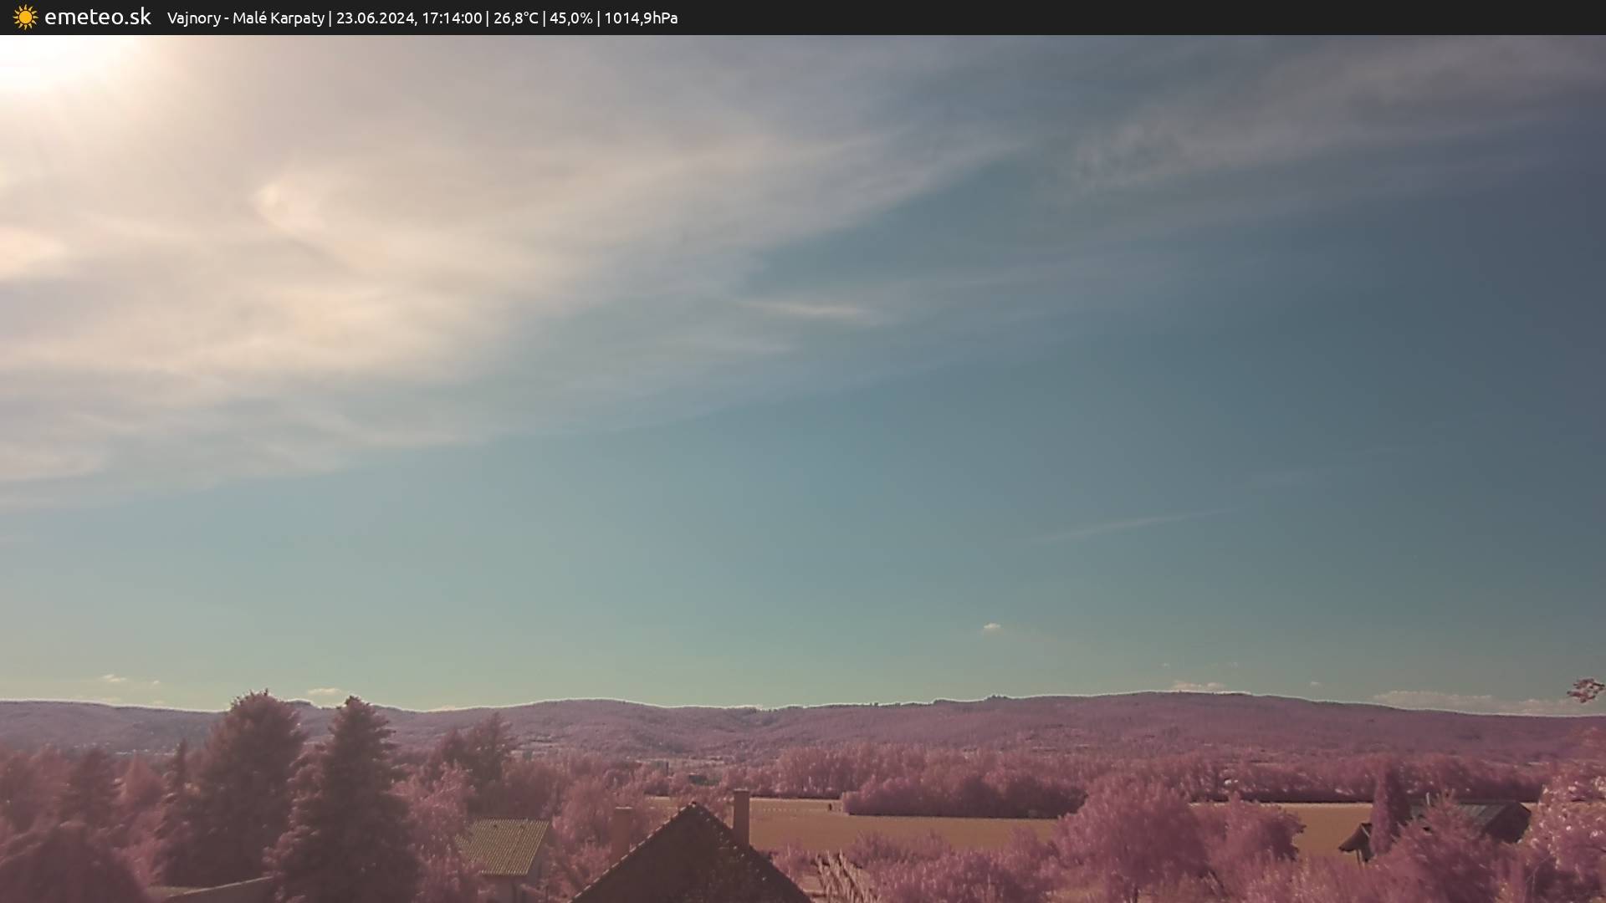1606x903 pixels.
Task: Click the short chimney left of the tall one
Action: (x=621, y=829)
